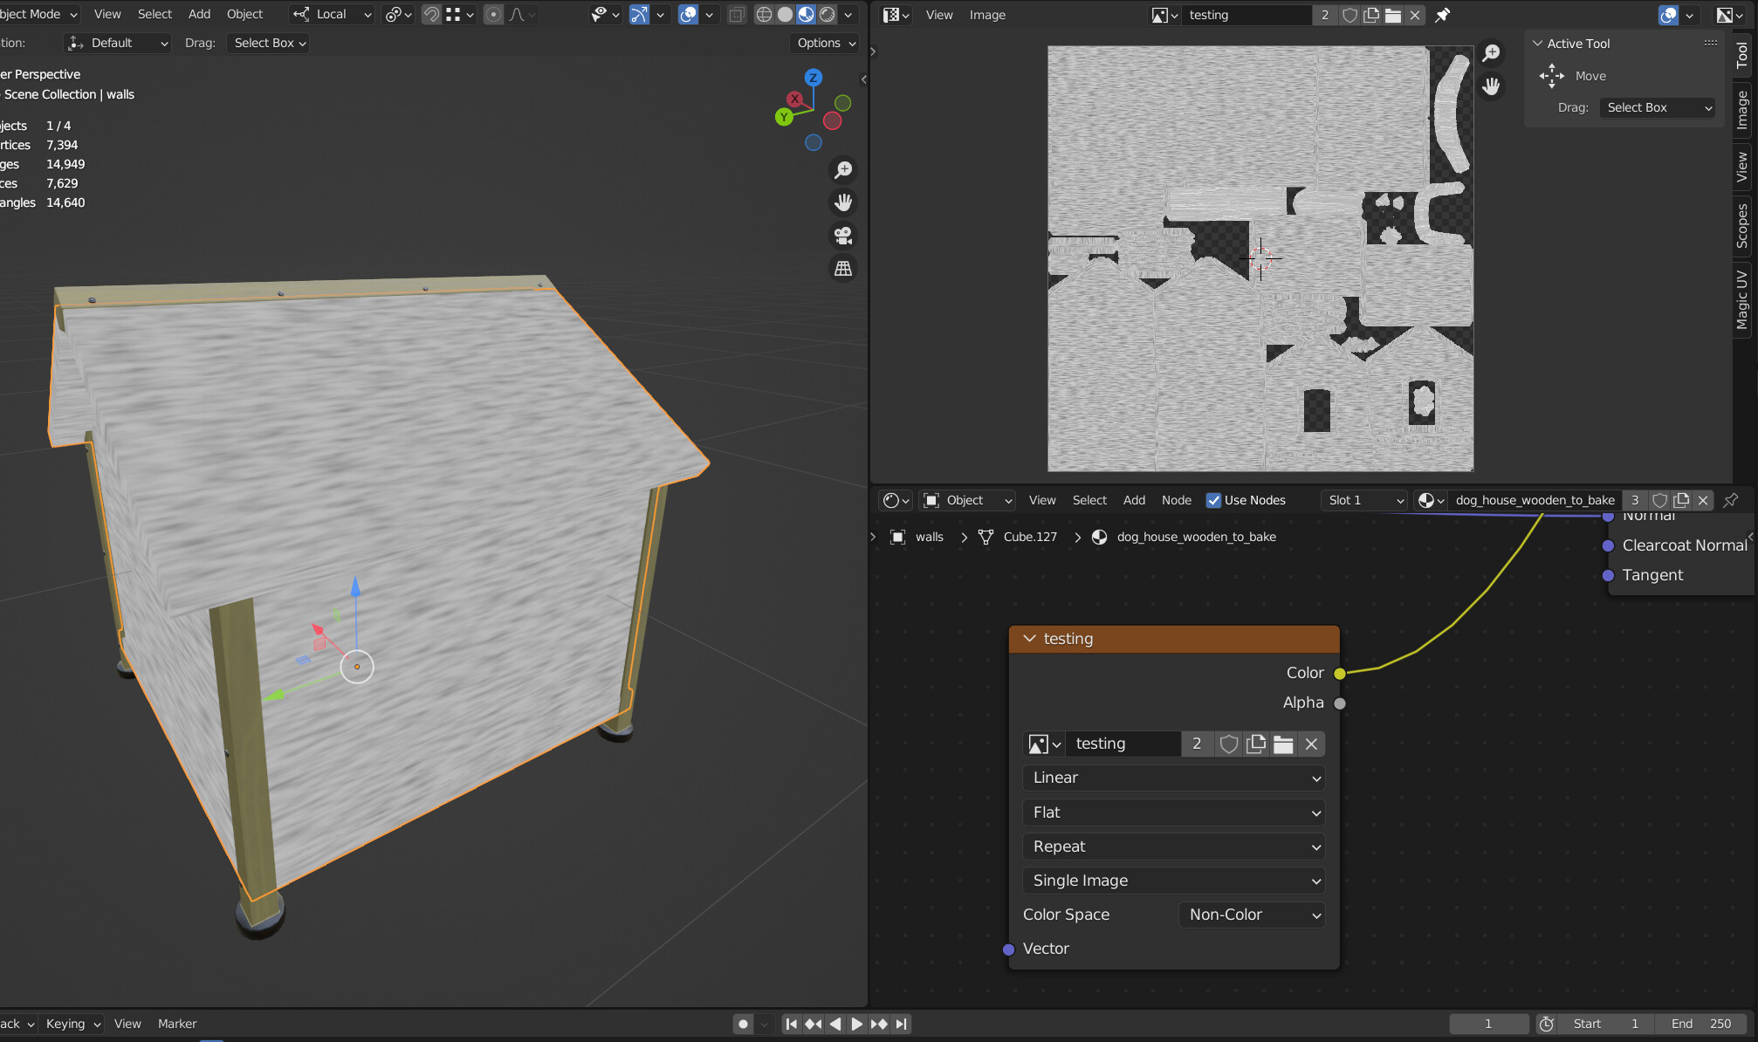
Task: Open an image via folder icon in testing node
Action: coord(1283,744)
